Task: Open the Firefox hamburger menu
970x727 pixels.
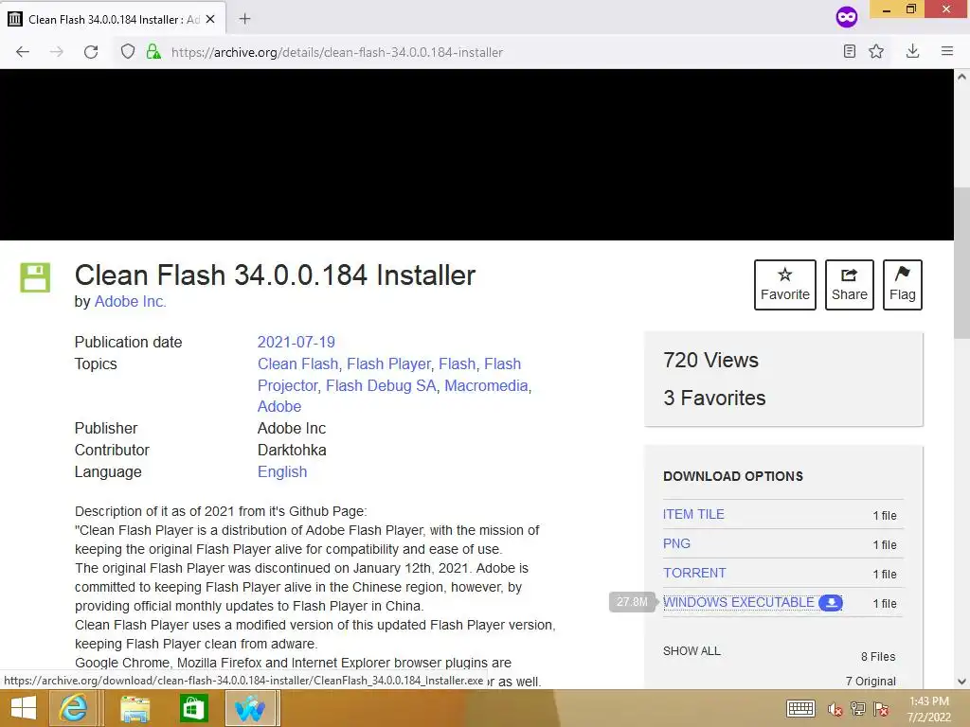Action: click(x=947, y=51)
